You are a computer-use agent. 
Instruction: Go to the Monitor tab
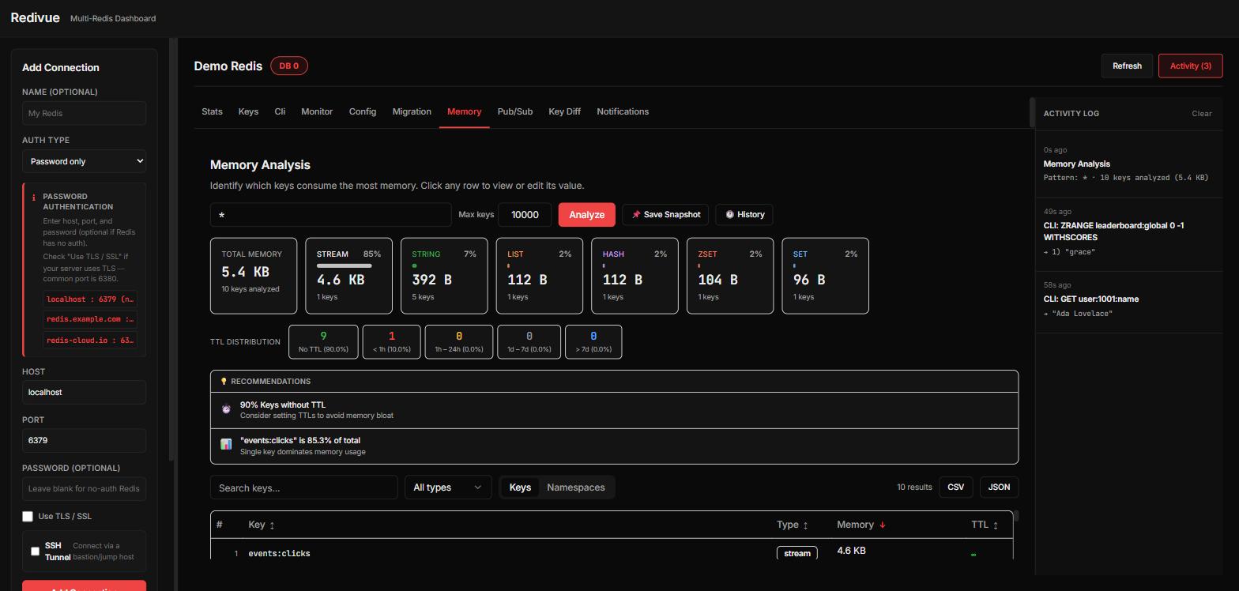pyautogui.click(x=317, y=111)
